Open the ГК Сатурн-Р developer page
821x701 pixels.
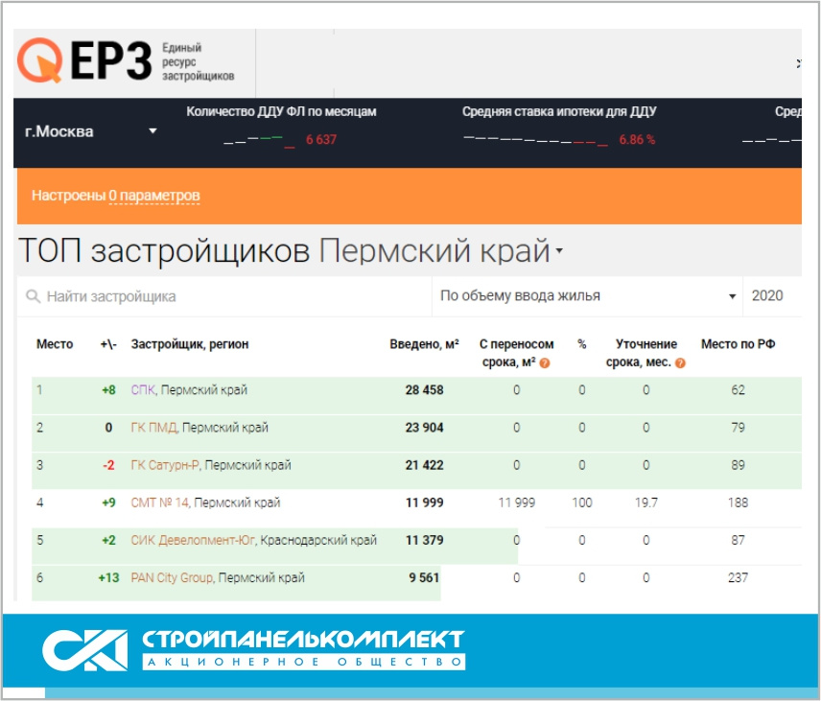coord(164,465)
